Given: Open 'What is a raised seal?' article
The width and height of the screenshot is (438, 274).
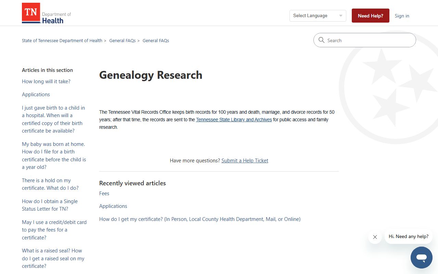Looking at the screenshot, I should (53, 258).
